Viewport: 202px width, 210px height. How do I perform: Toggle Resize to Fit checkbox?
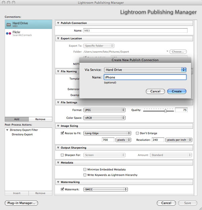click(x=62, y=133)
